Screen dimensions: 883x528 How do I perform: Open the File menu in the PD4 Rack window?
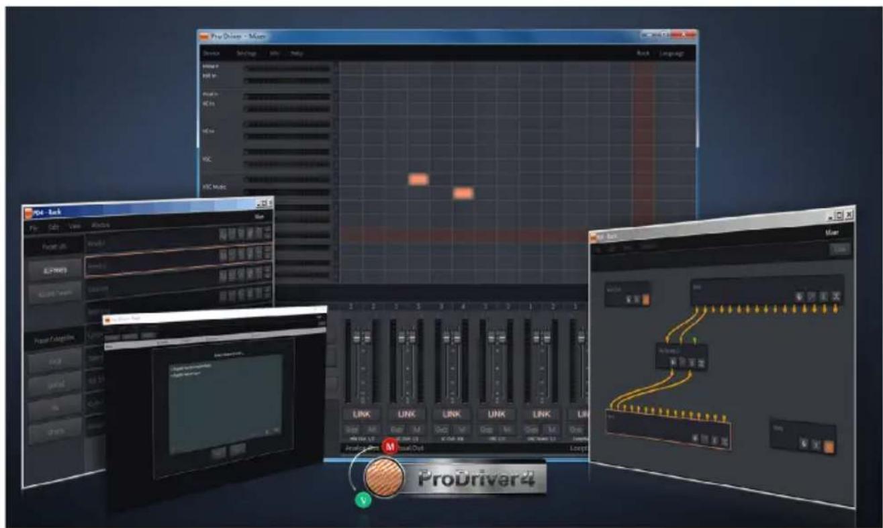(33, 227)
